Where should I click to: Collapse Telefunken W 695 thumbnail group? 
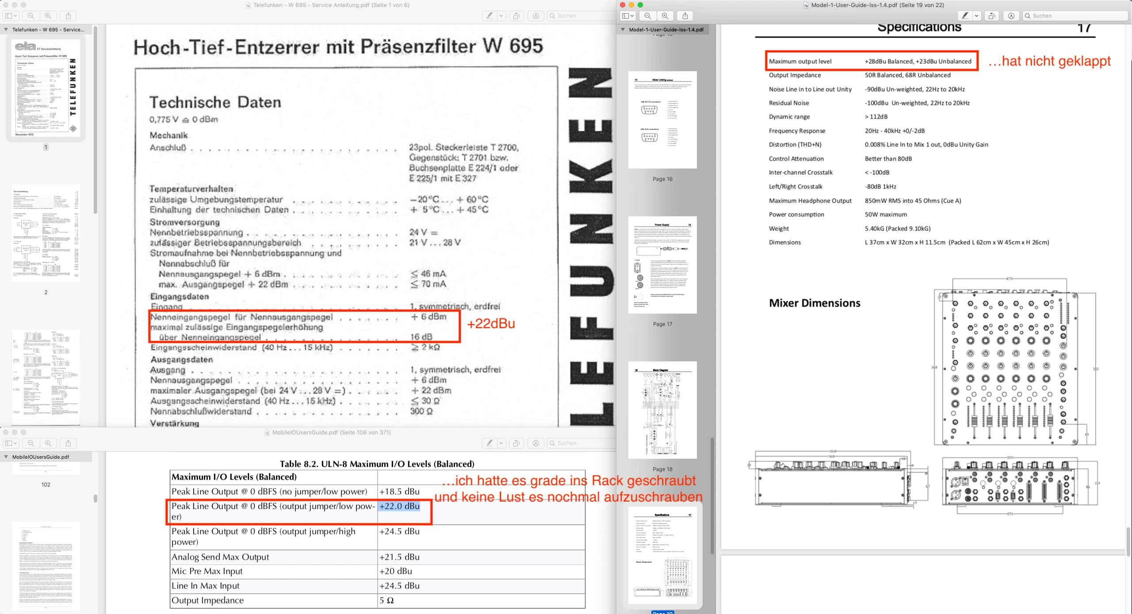6,30
